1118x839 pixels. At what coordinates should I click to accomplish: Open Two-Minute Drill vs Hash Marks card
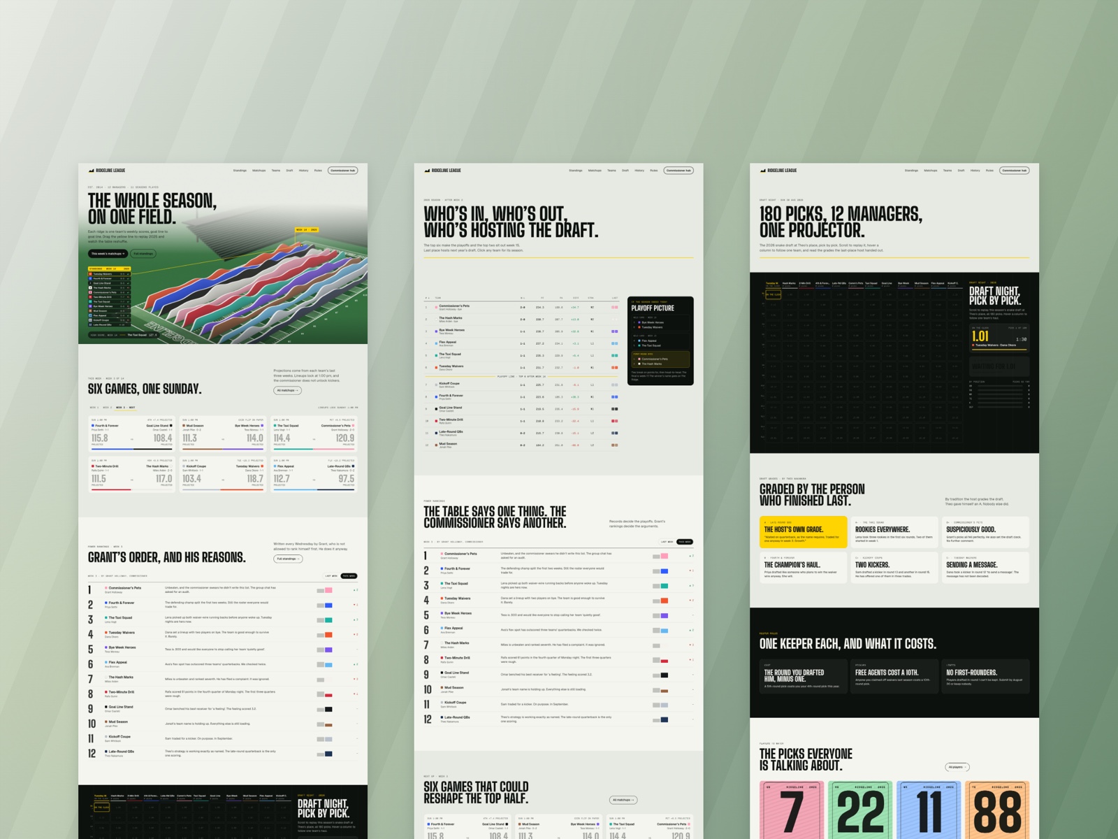(x=132, y=474)
